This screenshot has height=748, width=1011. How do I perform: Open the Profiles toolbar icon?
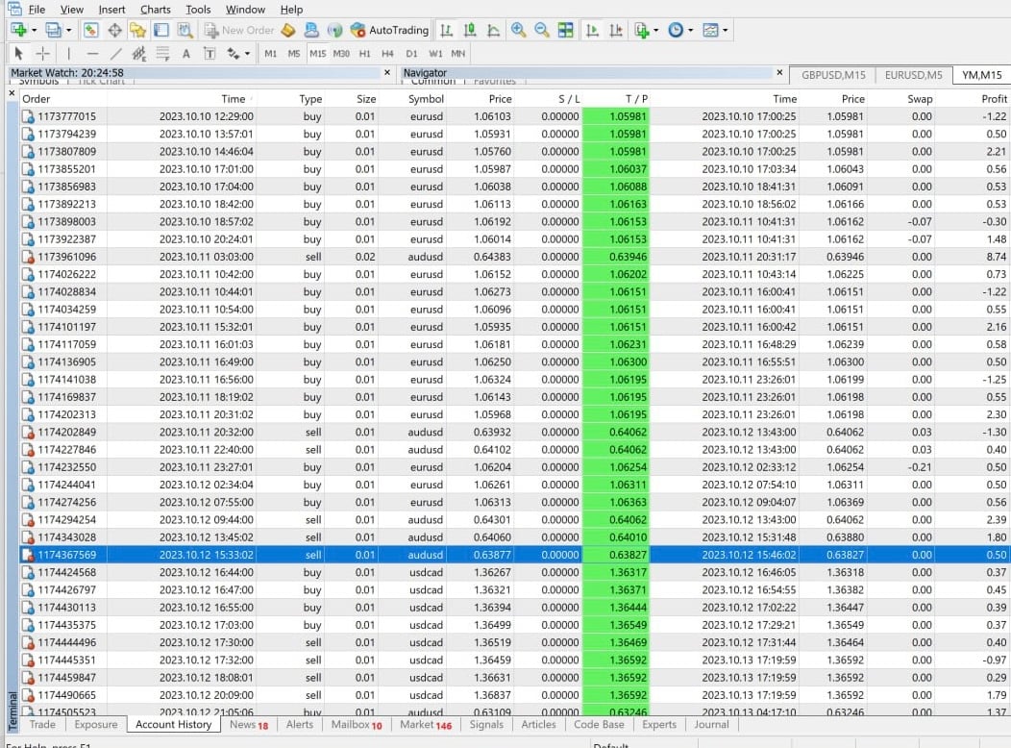[x=54, y=30]
